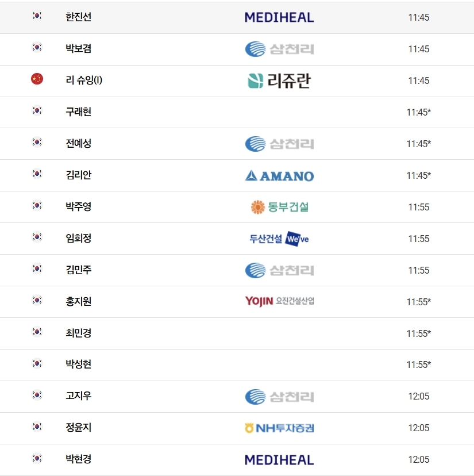Select the 삼천리 logo in 고지우's row
Viewport: 474px width, 476px height.
click(279, 396)
